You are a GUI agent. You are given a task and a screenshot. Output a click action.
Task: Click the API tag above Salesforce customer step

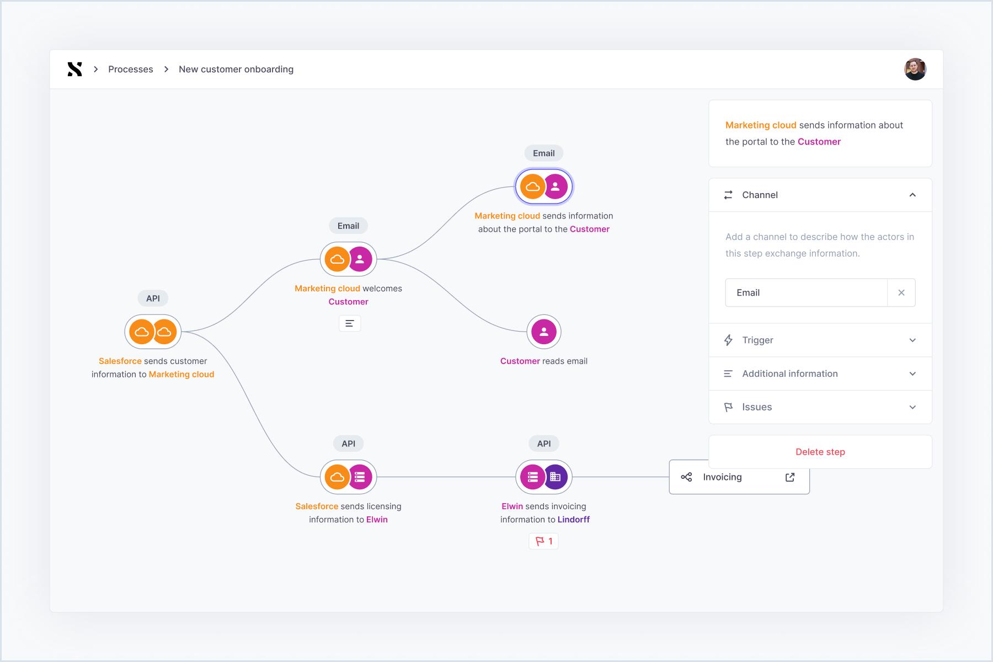coord(153,298)
